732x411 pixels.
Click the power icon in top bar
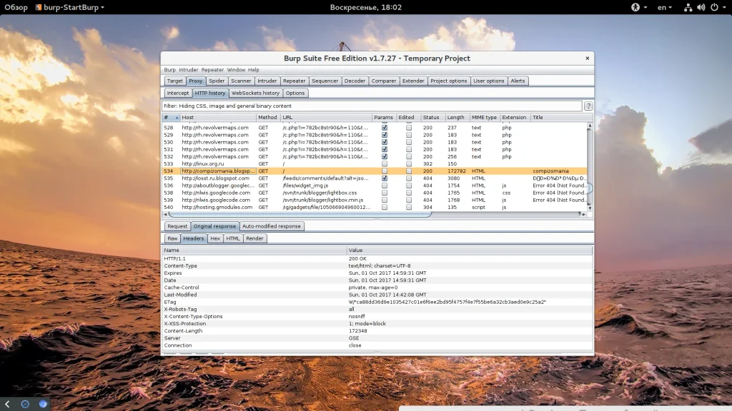click(x=713, y=7)
